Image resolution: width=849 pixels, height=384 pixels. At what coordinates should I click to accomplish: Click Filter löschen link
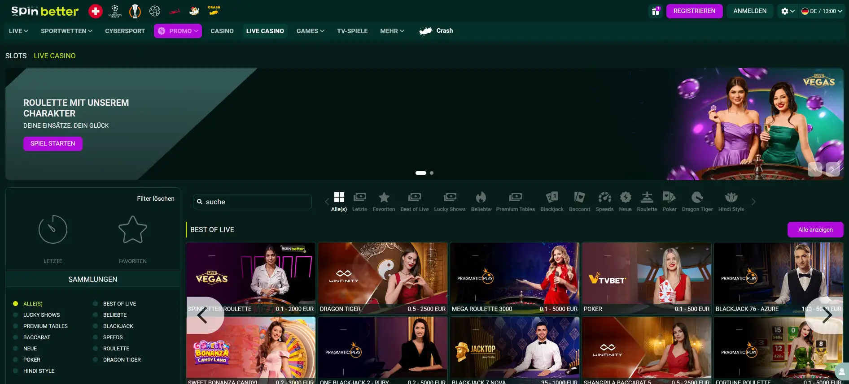click(x=156, y=198)
